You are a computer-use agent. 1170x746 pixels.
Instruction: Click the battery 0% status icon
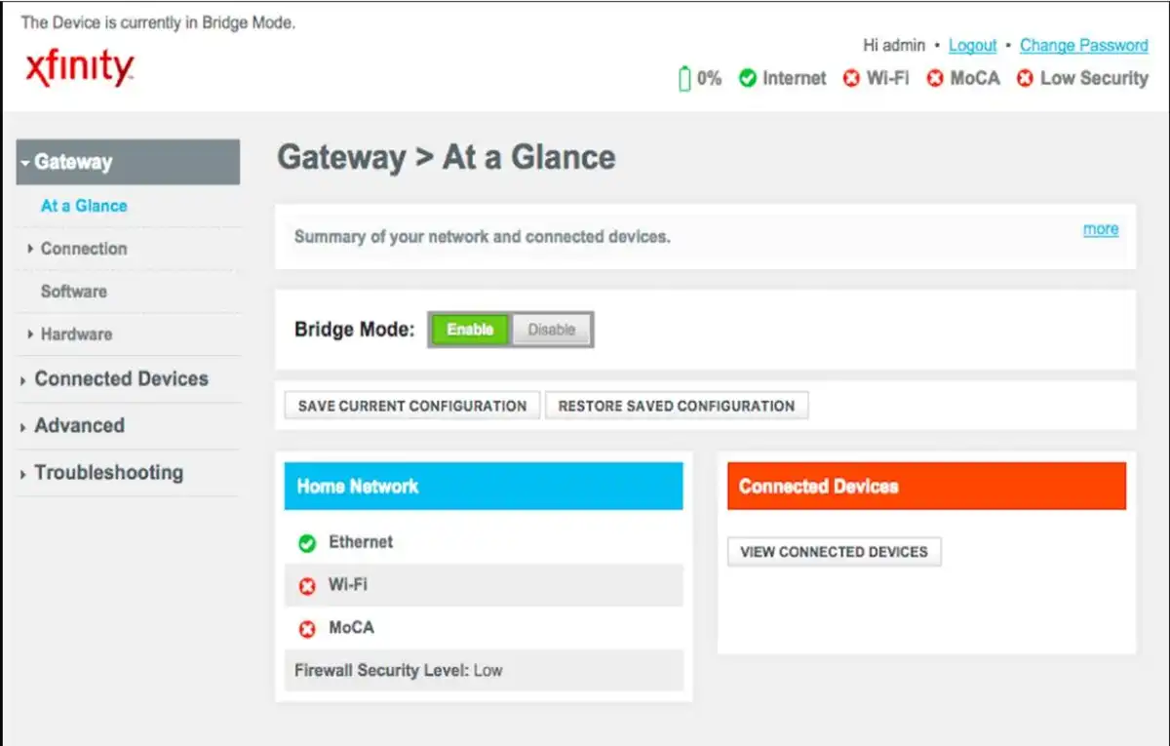(x=684, y=78)
